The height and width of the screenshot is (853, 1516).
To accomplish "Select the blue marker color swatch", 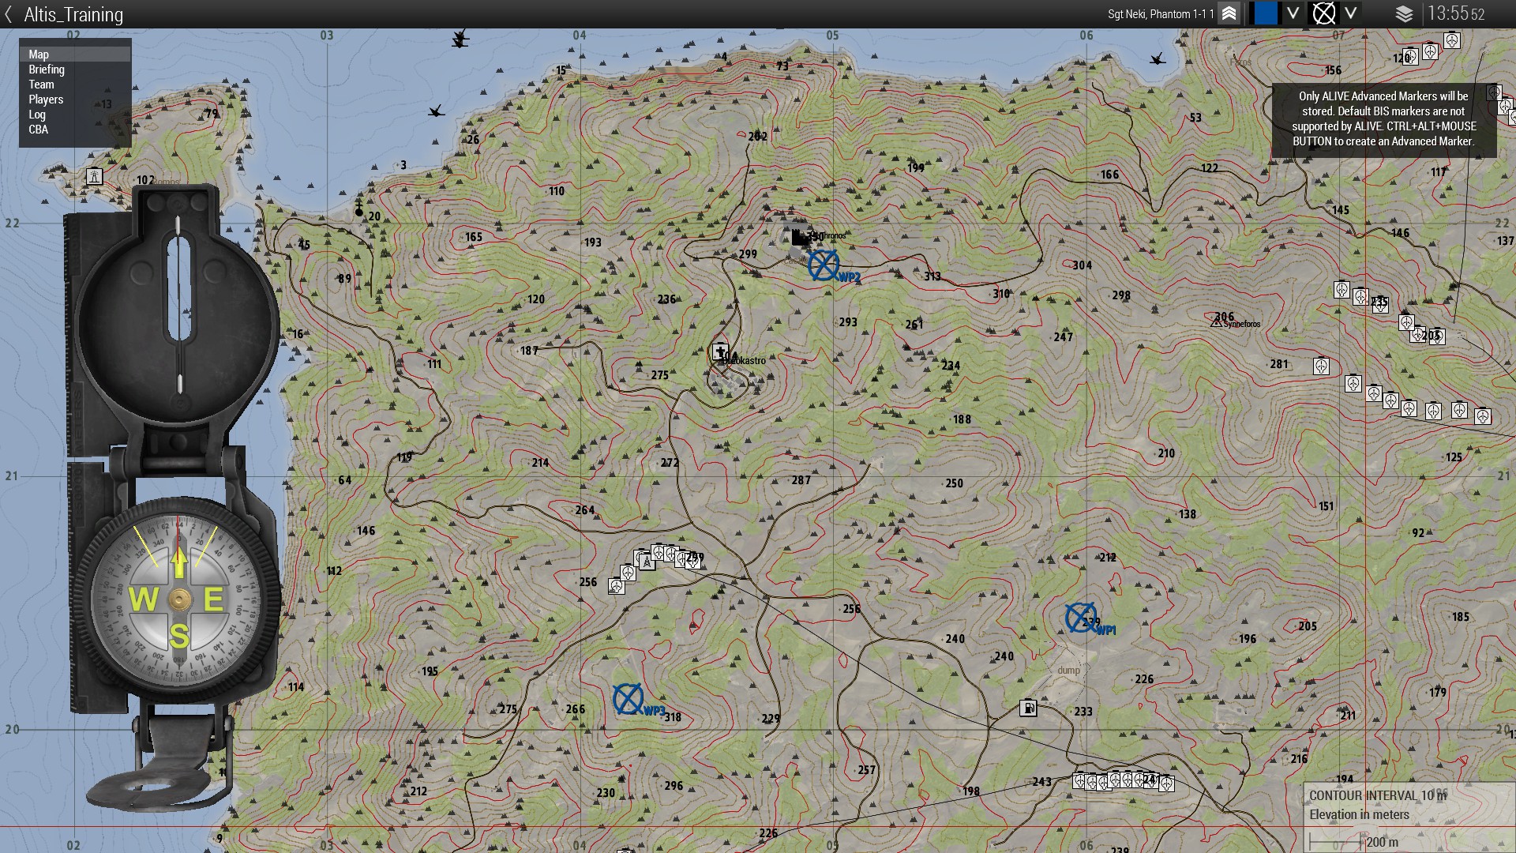I will click(x=1266, y=14).
